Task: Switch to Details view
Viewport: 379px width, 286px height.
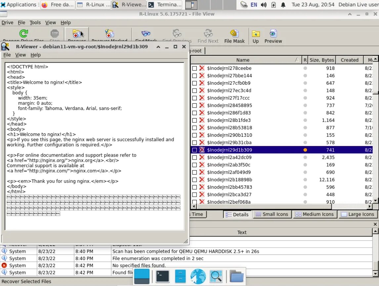Action: tap(237, 215)
